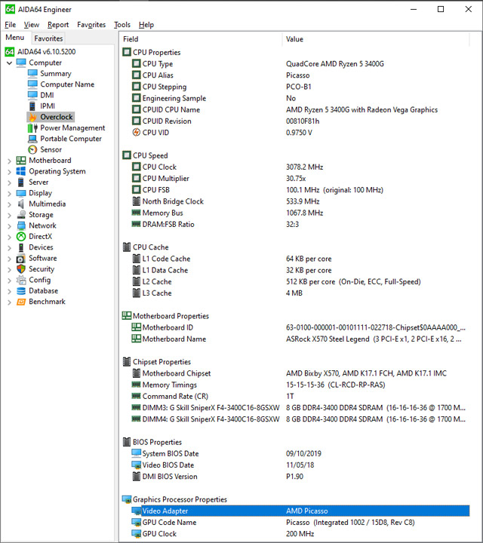The image size is (483, 543).
Task: Select the Database stacked-disks icon
Action: click(21, 291)
